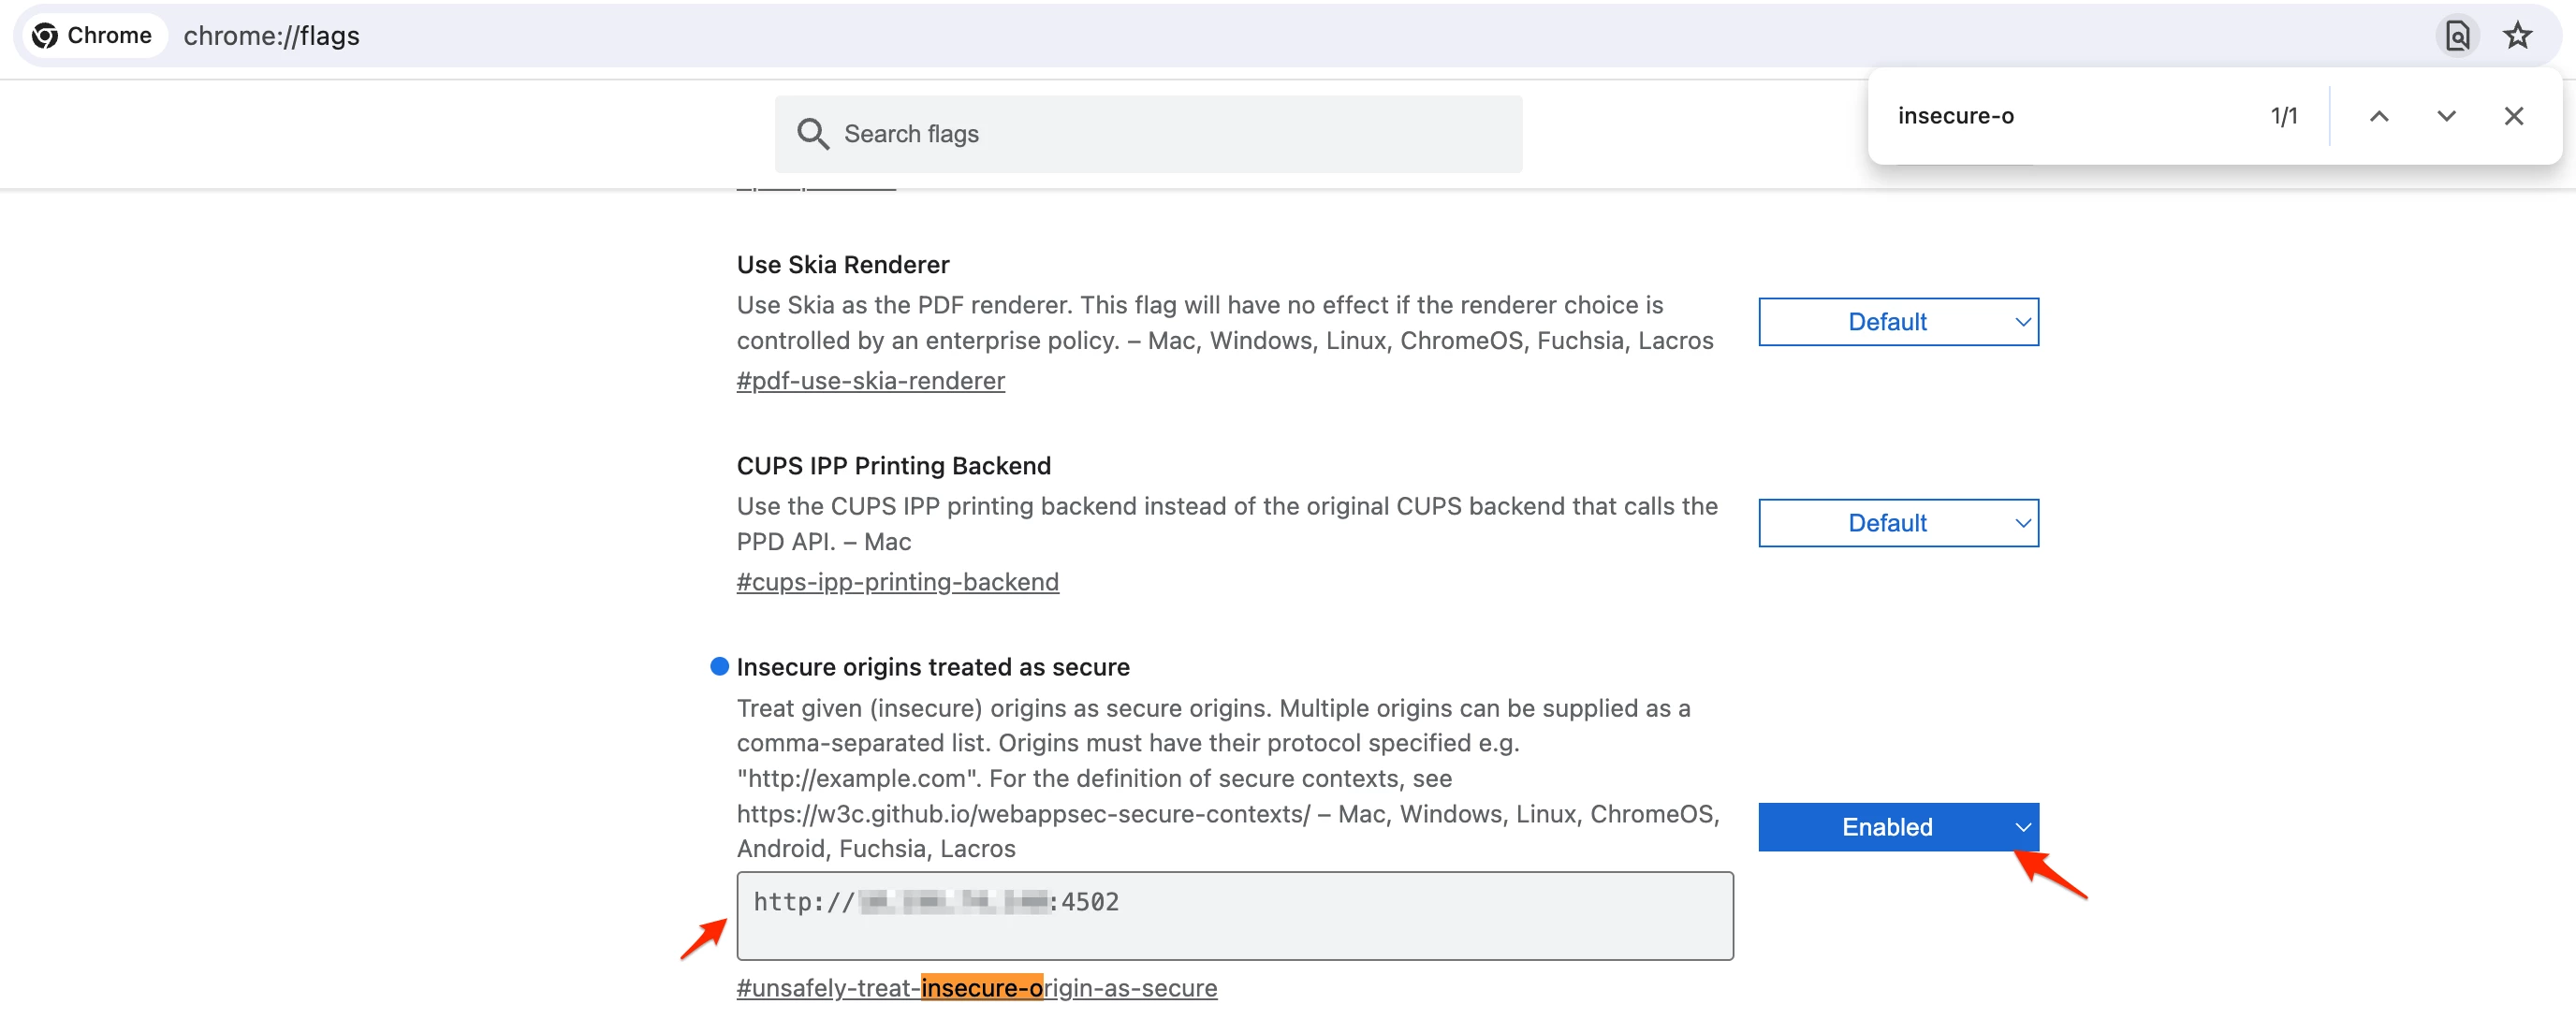Open #pdf-use-skia-renderer anchor link
This screenshot has height=1033, width=2576.
click(870, 381)
